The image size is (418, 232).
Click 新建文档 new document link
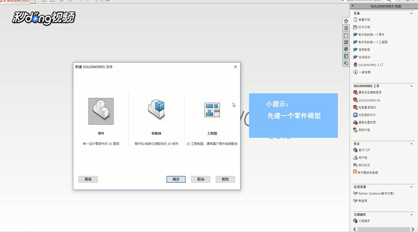(x=364, y=20)
